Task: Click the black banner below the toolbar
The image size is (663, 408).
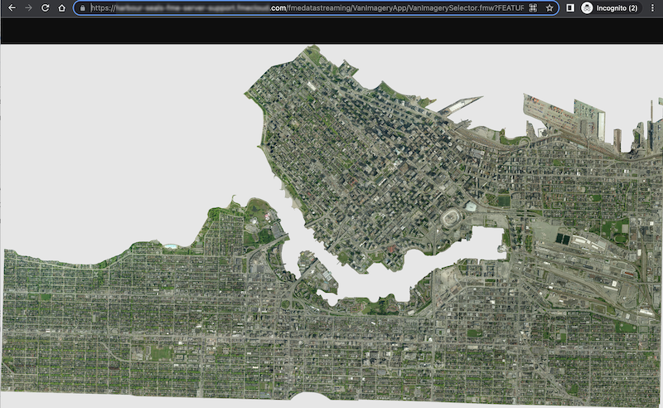Action: coord(331,30)
